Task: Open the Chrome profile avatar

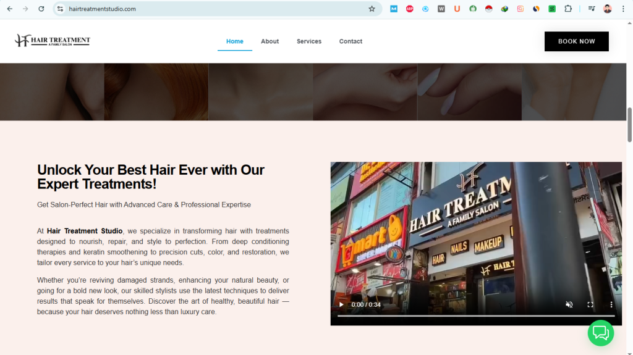Action: click(608, 9)
